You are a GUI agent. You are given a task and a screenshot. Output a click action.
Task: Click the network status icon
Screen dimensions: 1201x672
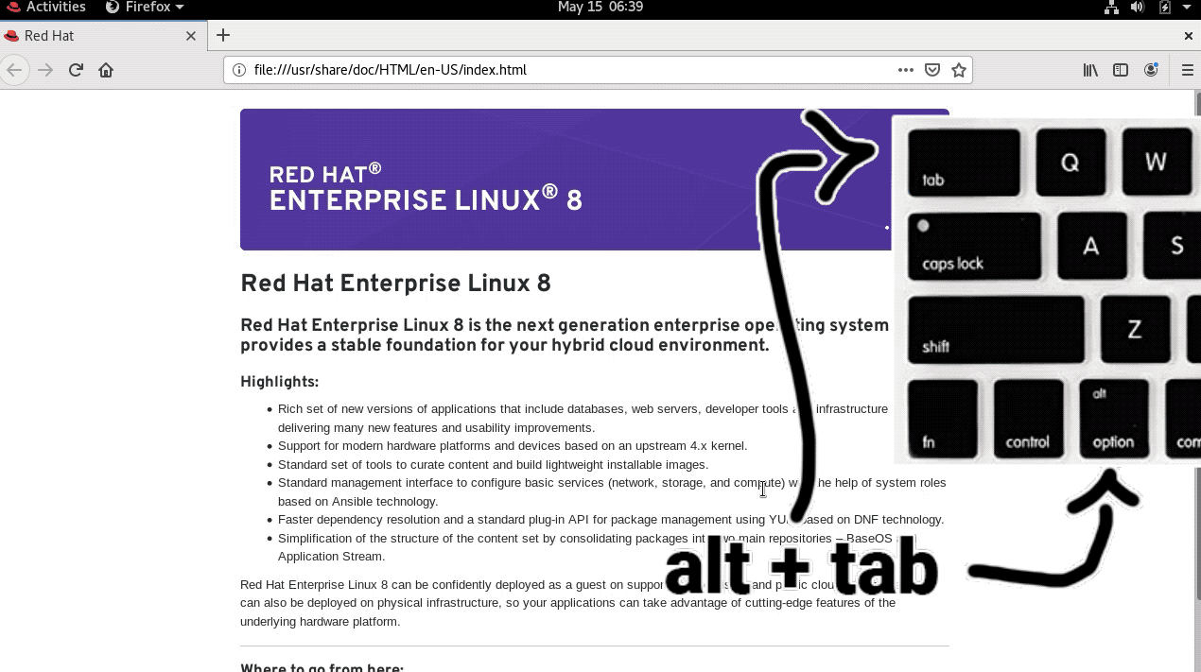click(x=1112, y=8)
